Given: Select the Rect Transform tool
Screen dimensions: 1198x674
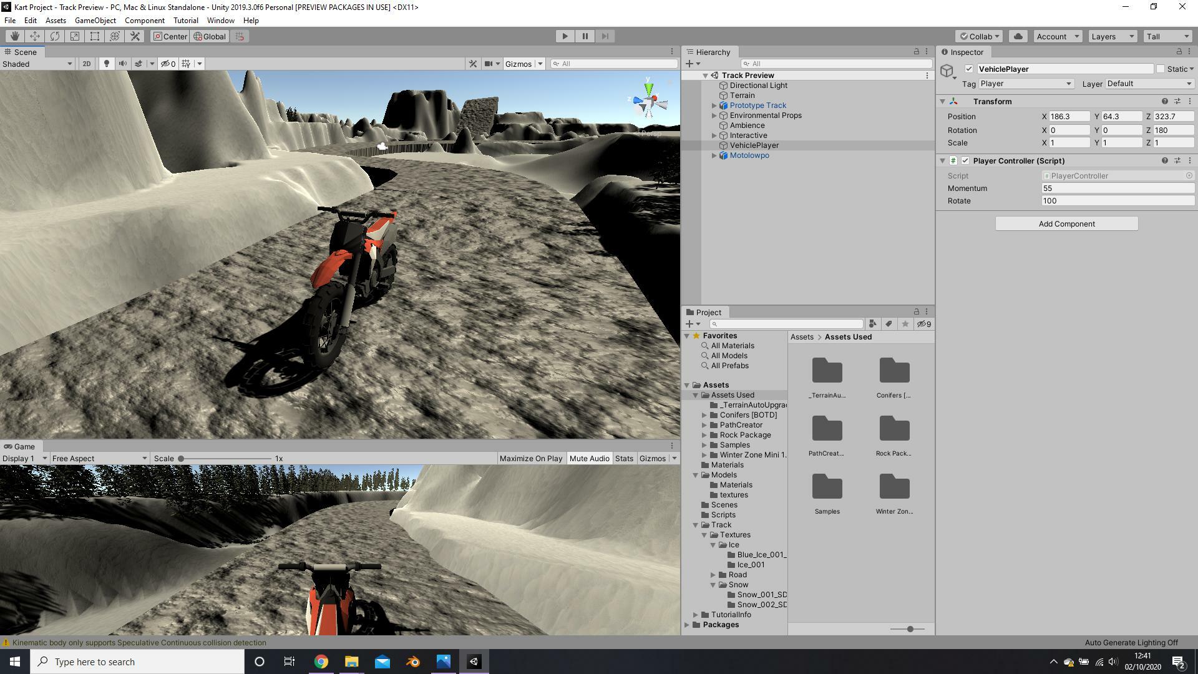Looking at the screenshot, I should [x=95, y=36].
